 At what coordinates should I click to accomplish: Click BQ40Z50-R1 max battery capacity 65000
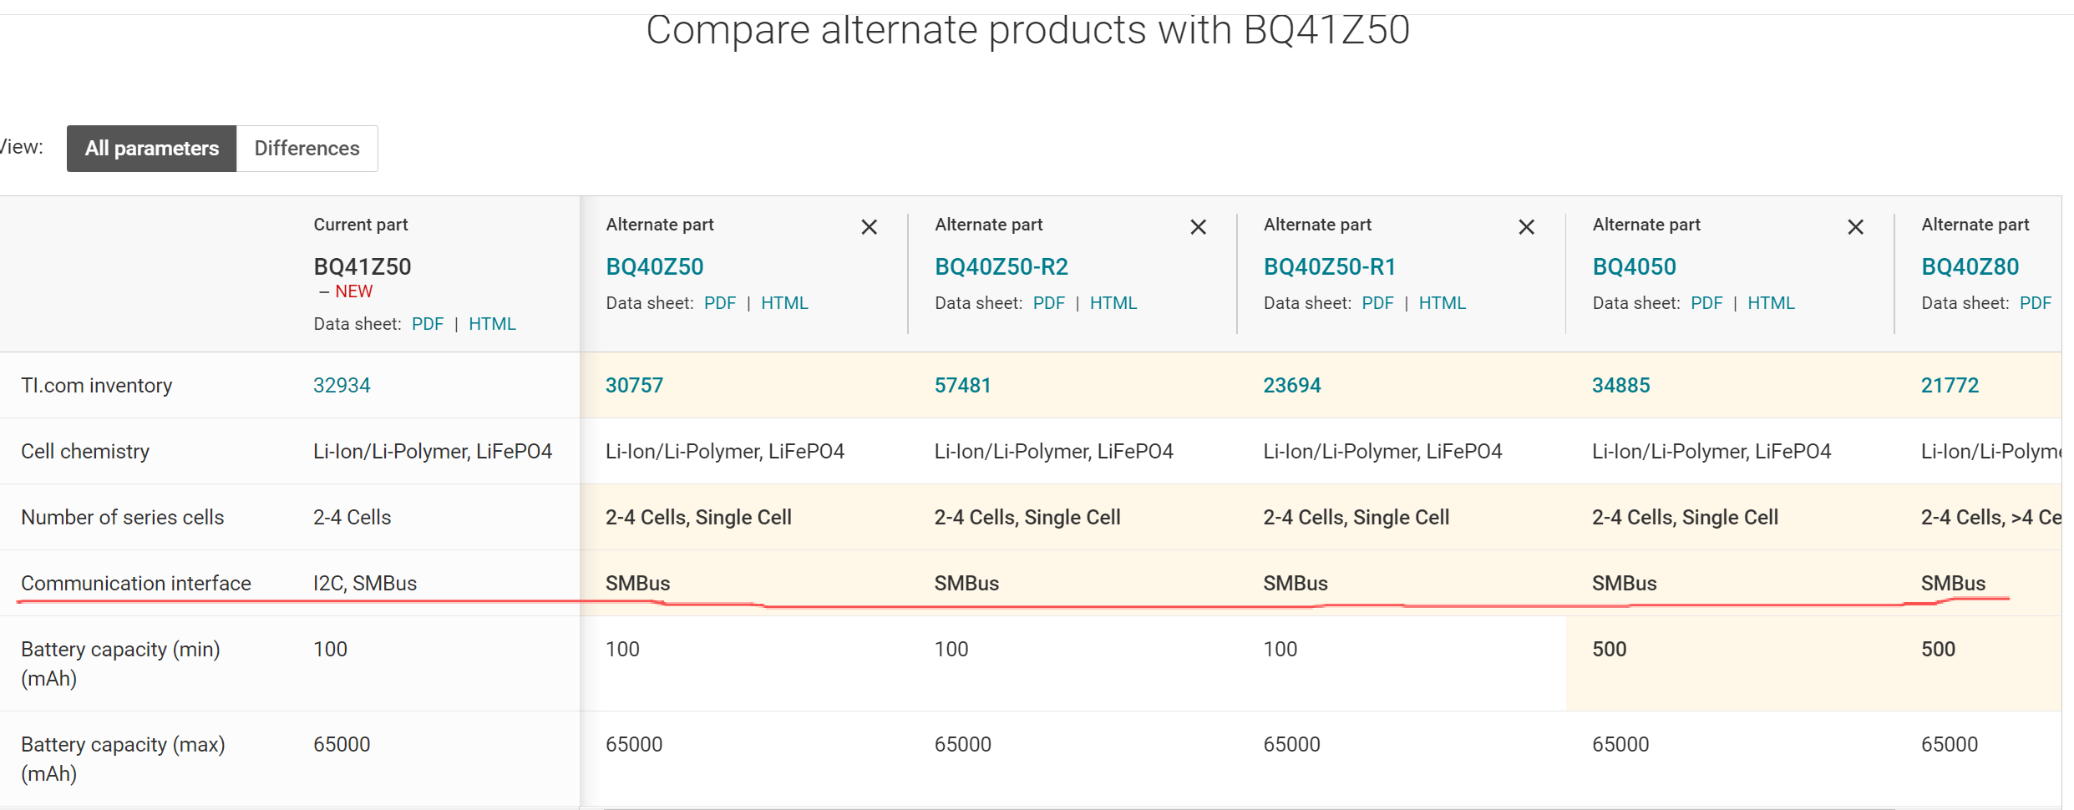click(x=1291, y=744)
